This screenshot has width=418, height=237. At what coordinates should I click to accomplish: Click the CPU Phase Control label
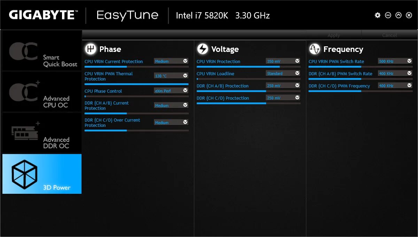click(x=103, y=91)
